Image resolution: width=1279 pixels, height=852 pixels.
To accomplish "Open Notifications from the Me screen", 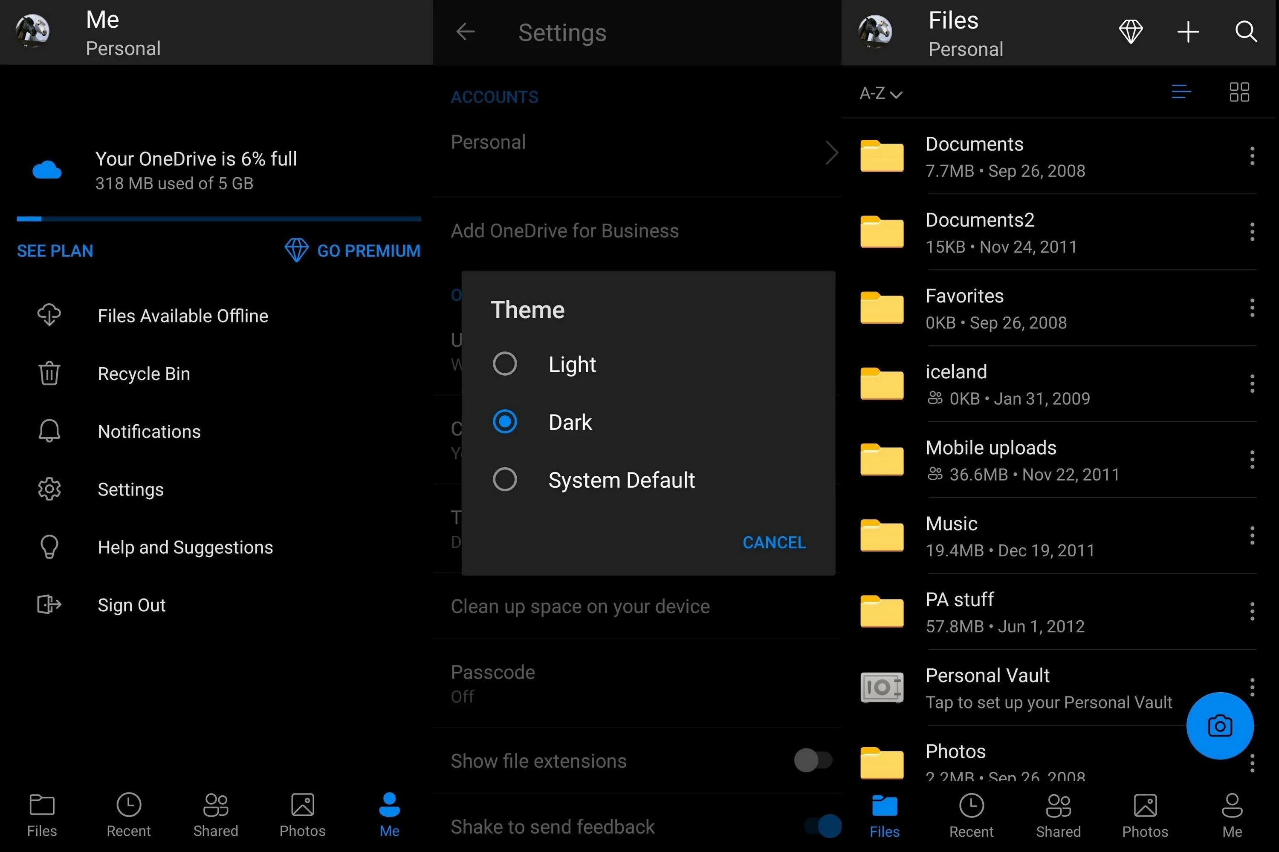I will [149, 431].
